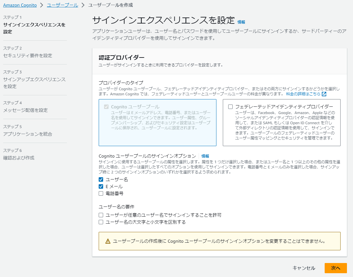Select step 5 アプリケーションを統合
Viewport: 353px width, 277px height.
coord(27,134)
